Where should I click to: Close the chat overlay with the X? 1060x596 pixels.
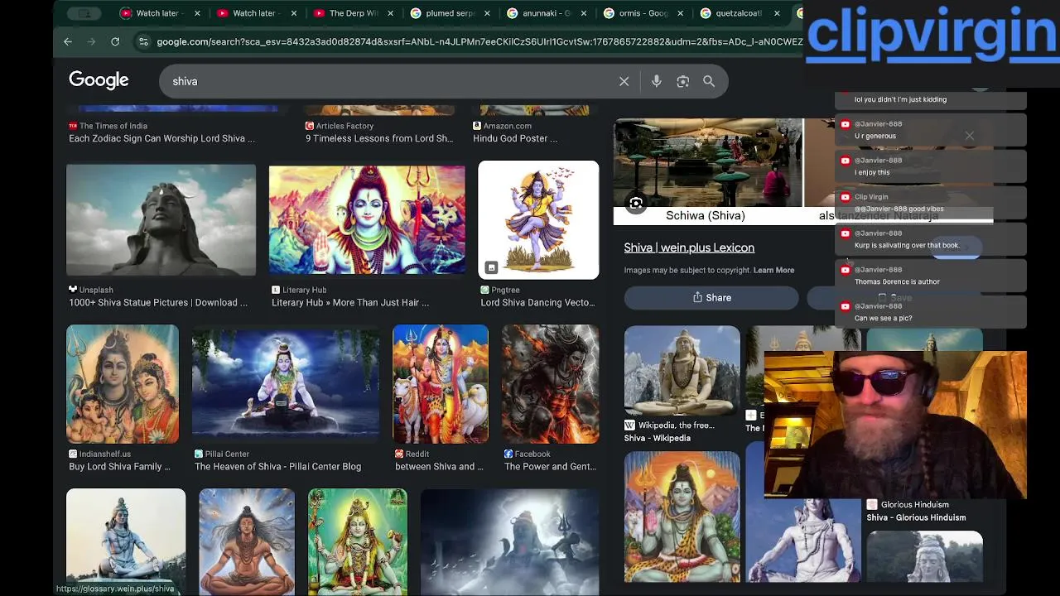tap(969, 136)
